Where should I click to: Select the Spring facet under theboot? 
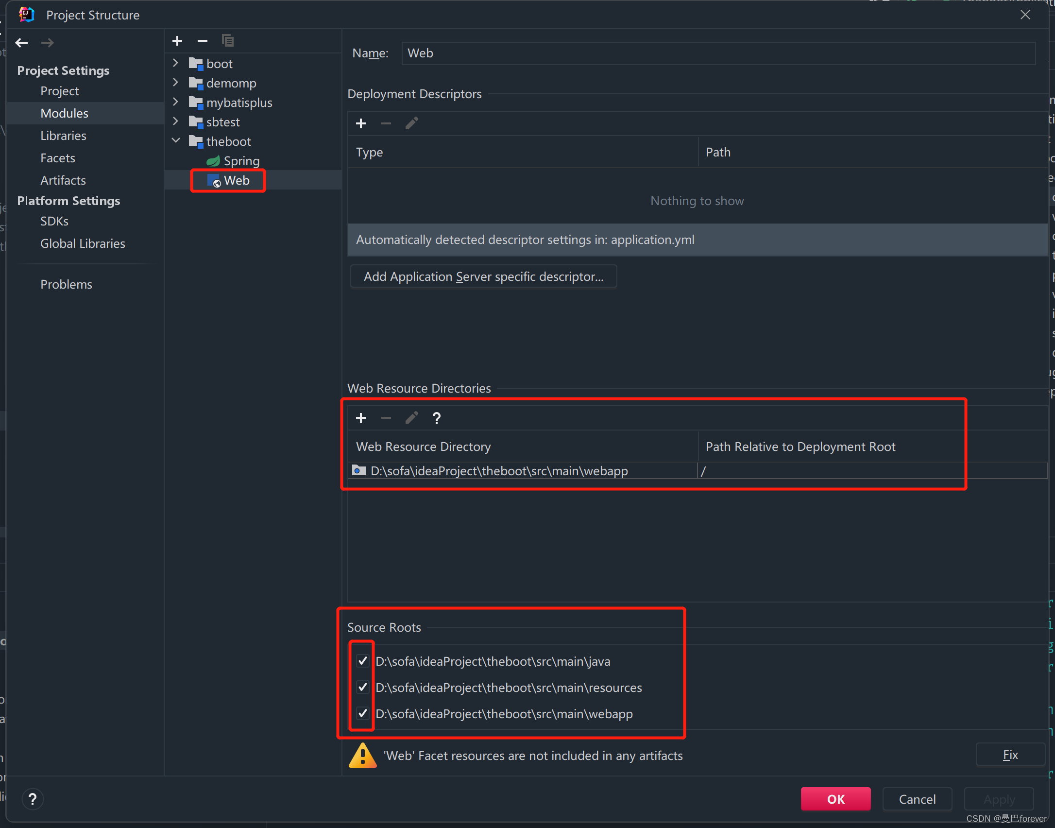(241, 161)
